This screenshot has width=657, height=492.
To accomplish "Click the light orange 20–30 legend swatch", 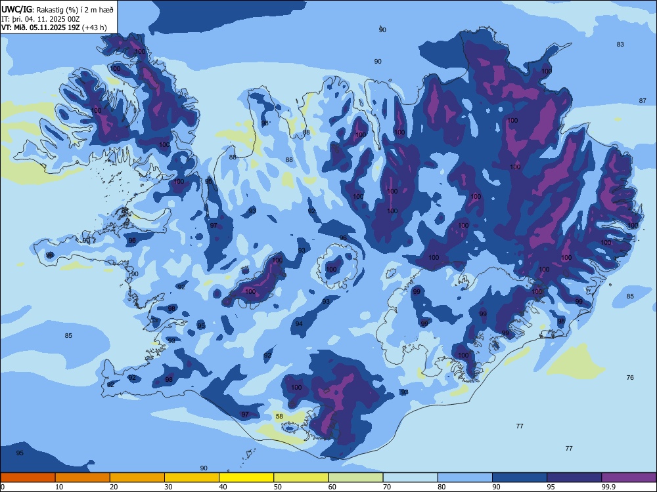I will (x=137, y=478).
